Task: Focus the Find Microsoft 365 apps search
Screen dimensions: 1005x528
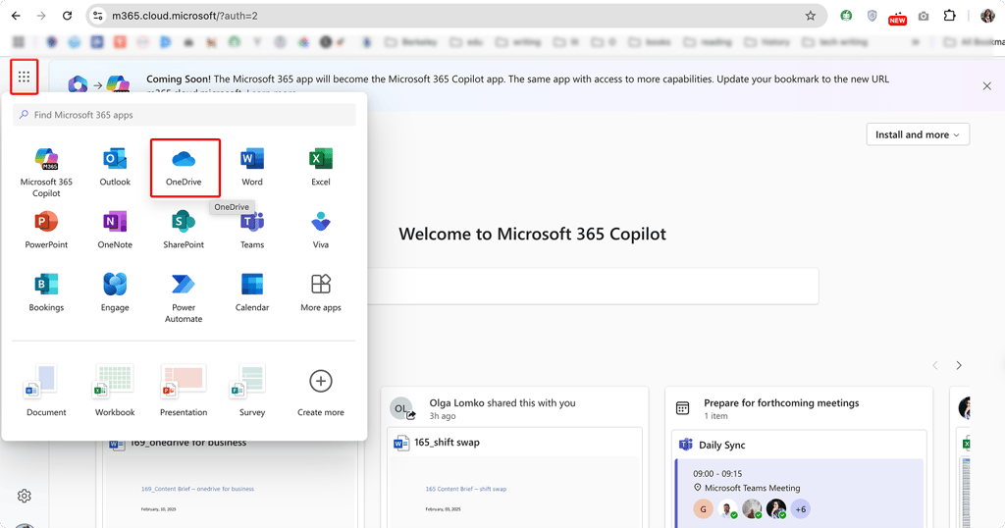Action: coord(185,115)
